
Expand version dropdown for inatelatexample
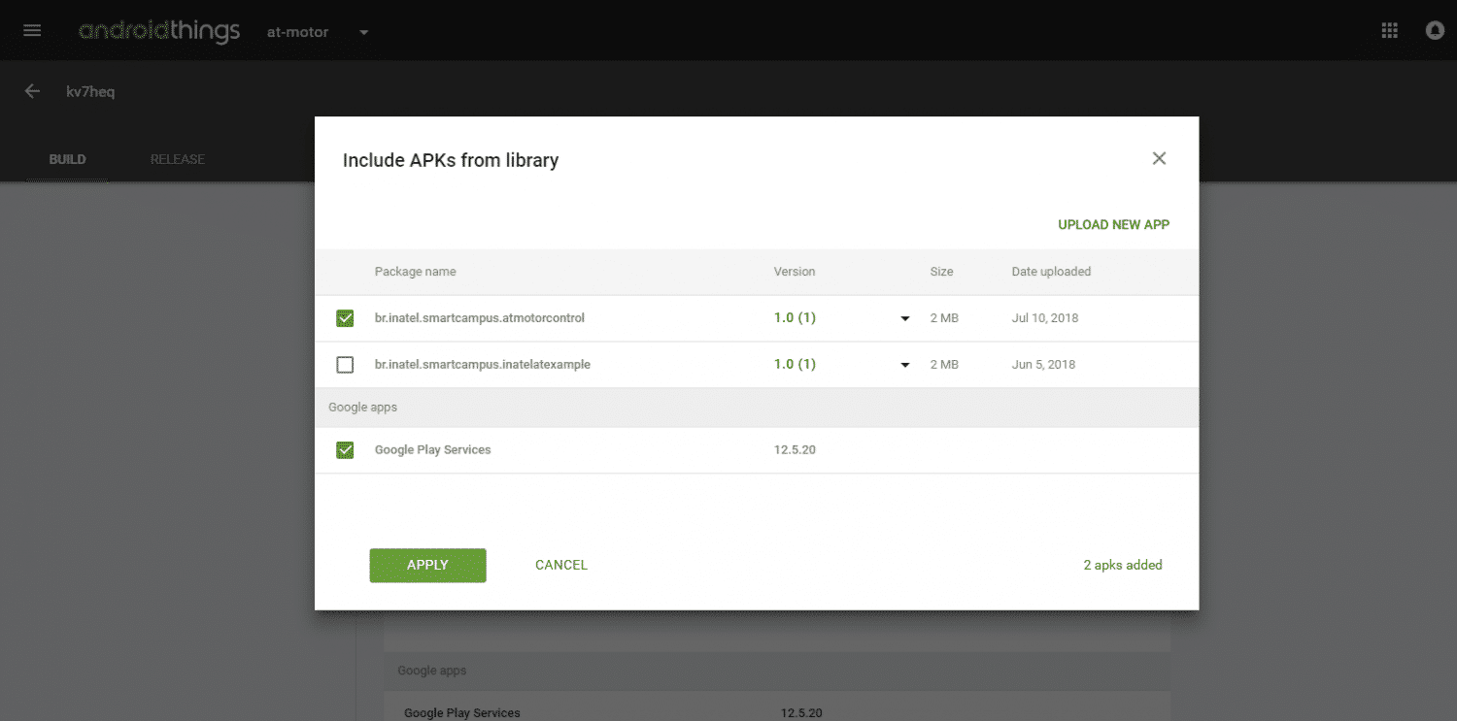[904, 365]
